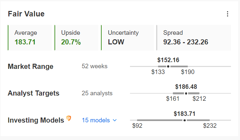Click the Fair Value heading
This screenshot has height=140, width=240.
(x=26, y=14)
